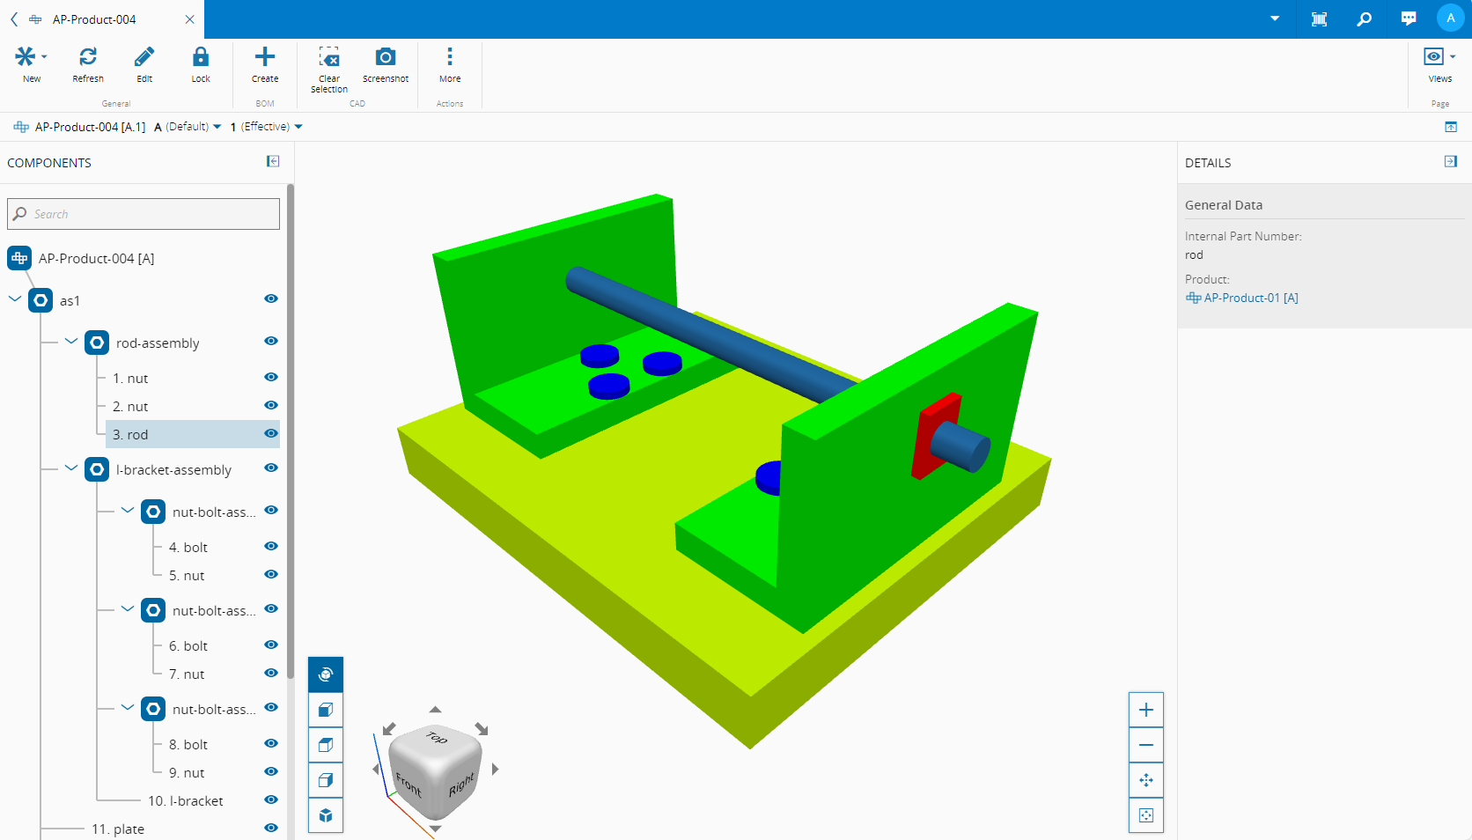
Task: Click the solid cube icon at toolbar bottom
Action: pyautogui.click(x=326, y=815)
